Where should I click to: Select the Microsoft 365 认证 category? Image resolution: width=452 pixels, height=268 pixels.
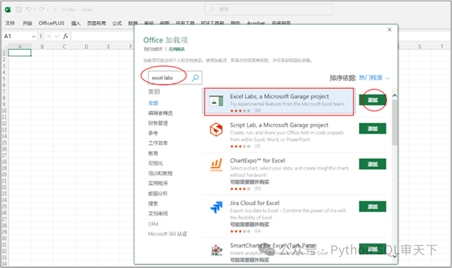click(167, 234)
